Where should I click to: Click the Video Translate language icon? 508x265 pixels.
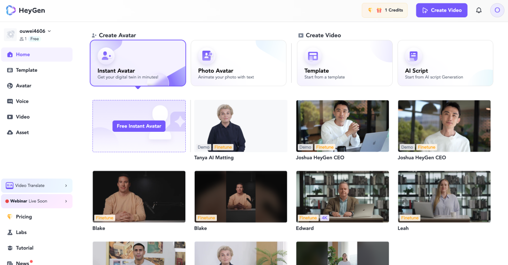click(x=9, y=186)
